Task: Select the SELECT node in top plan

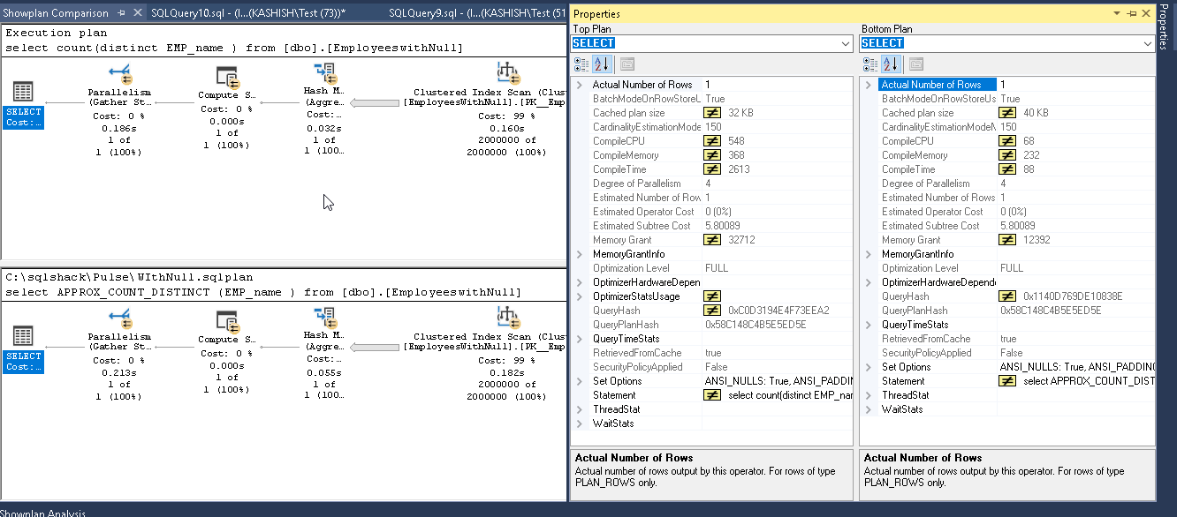Action: point(23,93)
